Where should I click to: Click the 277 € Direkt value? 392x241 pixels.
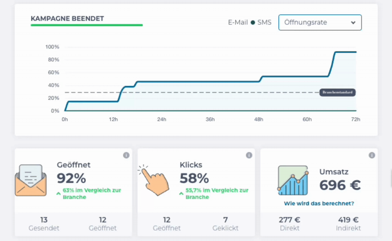point(289,224)
